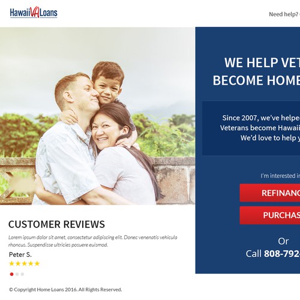Click the HawaiiVALoans logo
Image resolution: width=300 pixels, height=300 pixels.
[x=34, y=13]
